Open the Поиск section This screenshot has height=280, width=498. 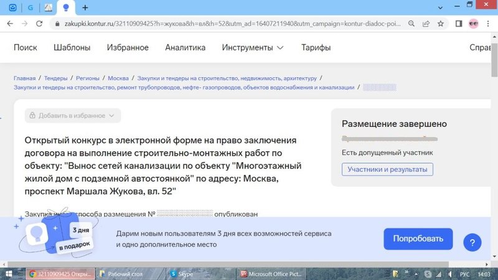(x=26, y=48)
